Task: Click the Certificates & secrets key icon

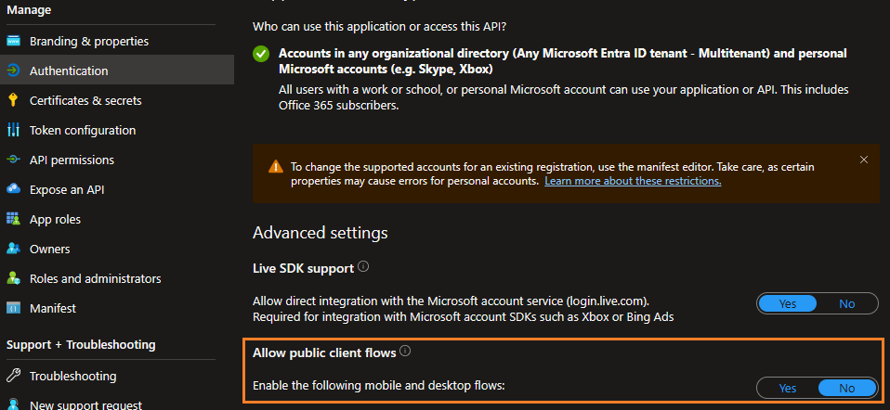Action: (13, 100)
